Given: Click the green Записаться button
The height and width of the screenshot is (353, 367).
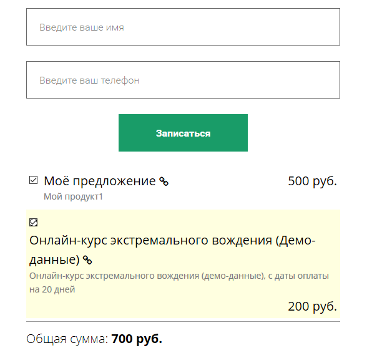Looking at the screenshot, I should 183,133.
